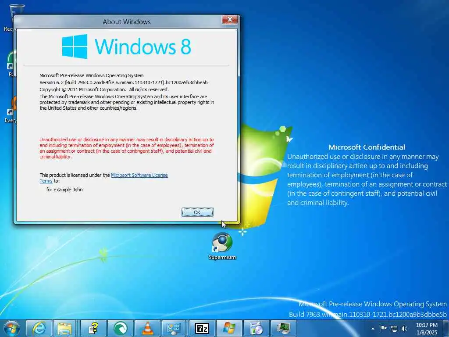Click the Show Desktop strip beside the clock
Screen dimensions: 449x337
445,329
